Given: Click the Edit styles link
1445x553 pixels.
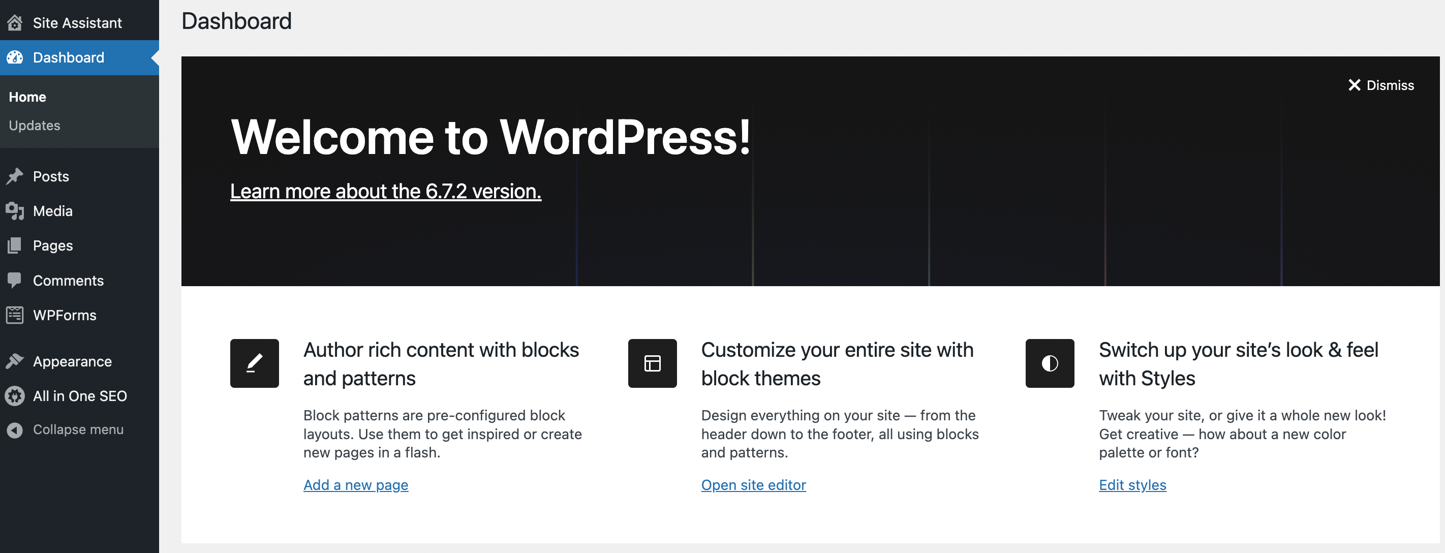Looking at the screenshot, I should coord(1132,484).
